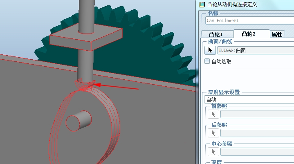The image size is (294, 164).
Task: Click the name field containing Cam Follower1
Action: coord(249,20)
